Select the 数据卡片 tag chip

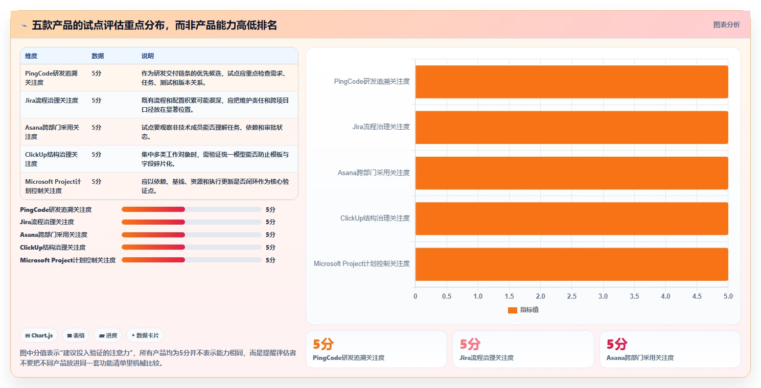(x=145, y=335)
